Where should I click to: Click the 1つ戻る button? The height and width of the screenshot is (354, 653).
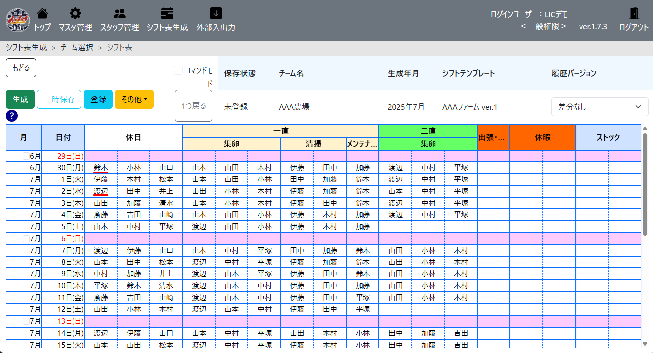[x=194, y=106]
